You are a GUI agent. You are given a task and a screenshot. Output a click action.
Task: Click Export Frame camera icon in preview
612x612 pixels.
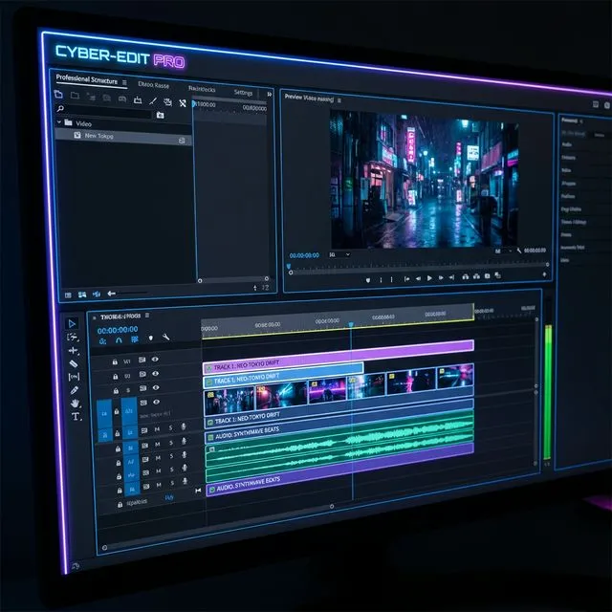(x=487, y=276)
